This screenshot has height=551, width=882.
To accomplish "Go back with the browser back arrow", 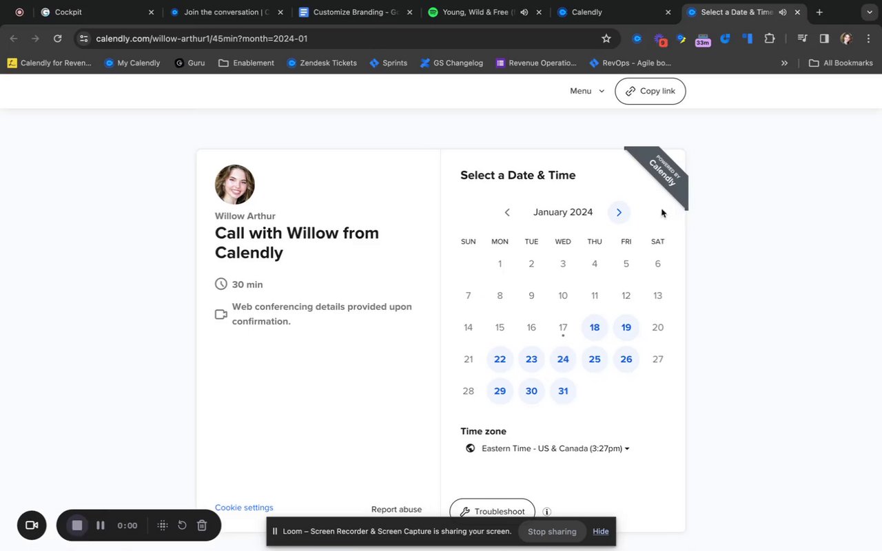I will [x=14, y=39].
